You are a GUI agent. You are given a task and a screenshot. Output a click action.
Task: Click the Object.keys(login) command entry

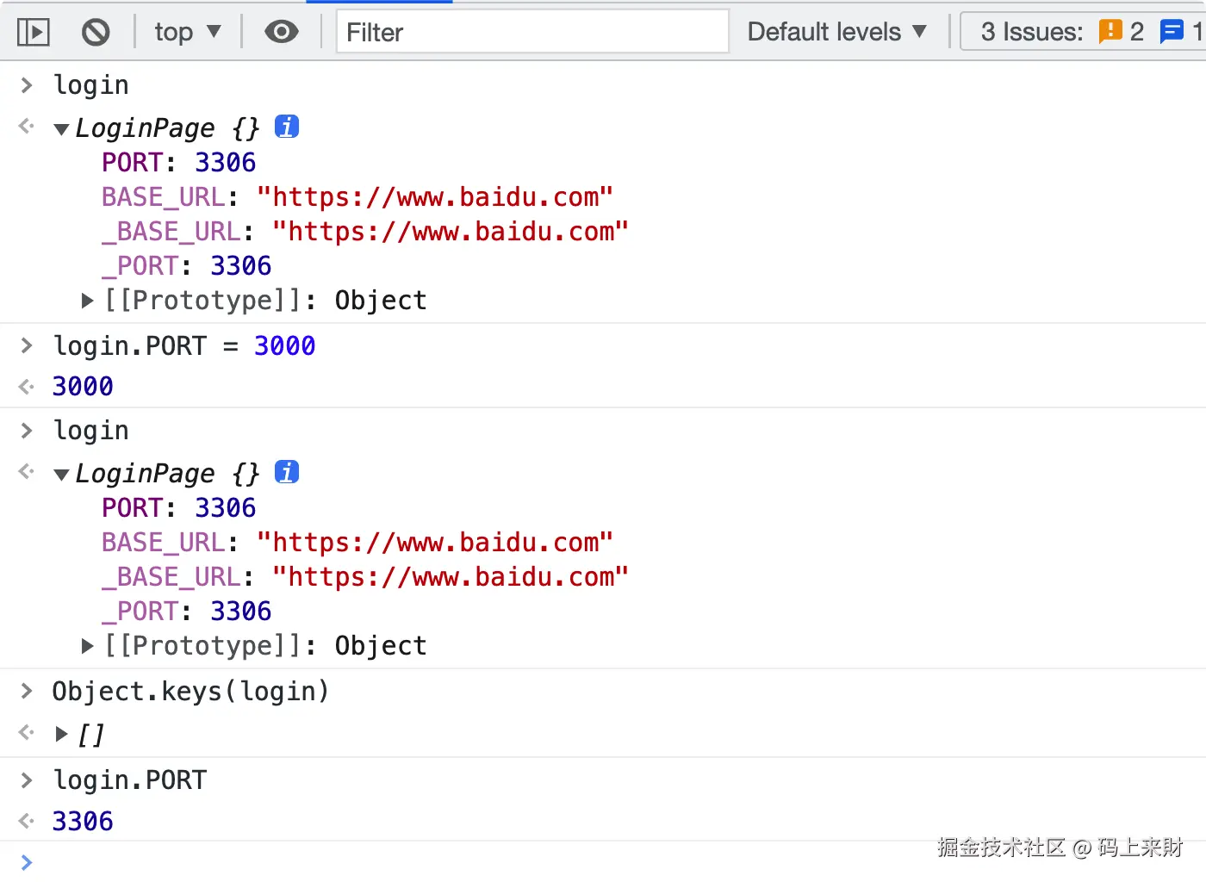pos(190,692)
